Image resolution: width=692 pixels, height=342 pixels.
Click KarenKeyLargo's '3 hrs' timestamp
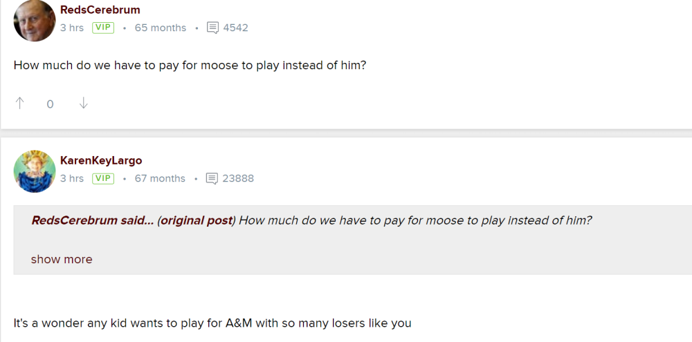72,178
